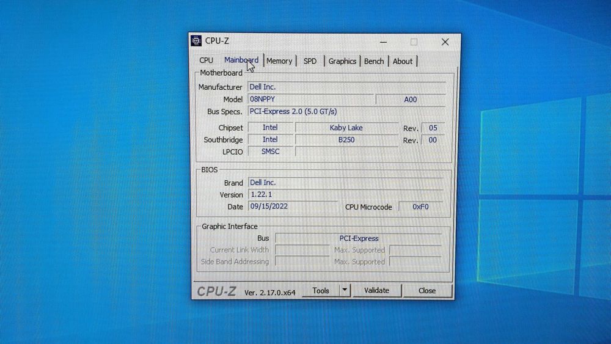611x344 pixels.
Task: Go to the Bench tab
Action: [374, 61]
